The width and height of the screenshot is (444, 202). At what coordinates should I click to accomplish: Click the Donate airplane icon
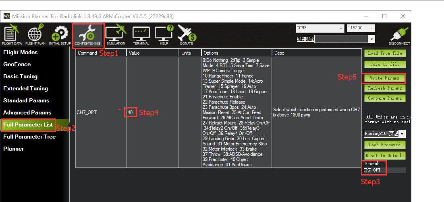(x=187, y=35)
